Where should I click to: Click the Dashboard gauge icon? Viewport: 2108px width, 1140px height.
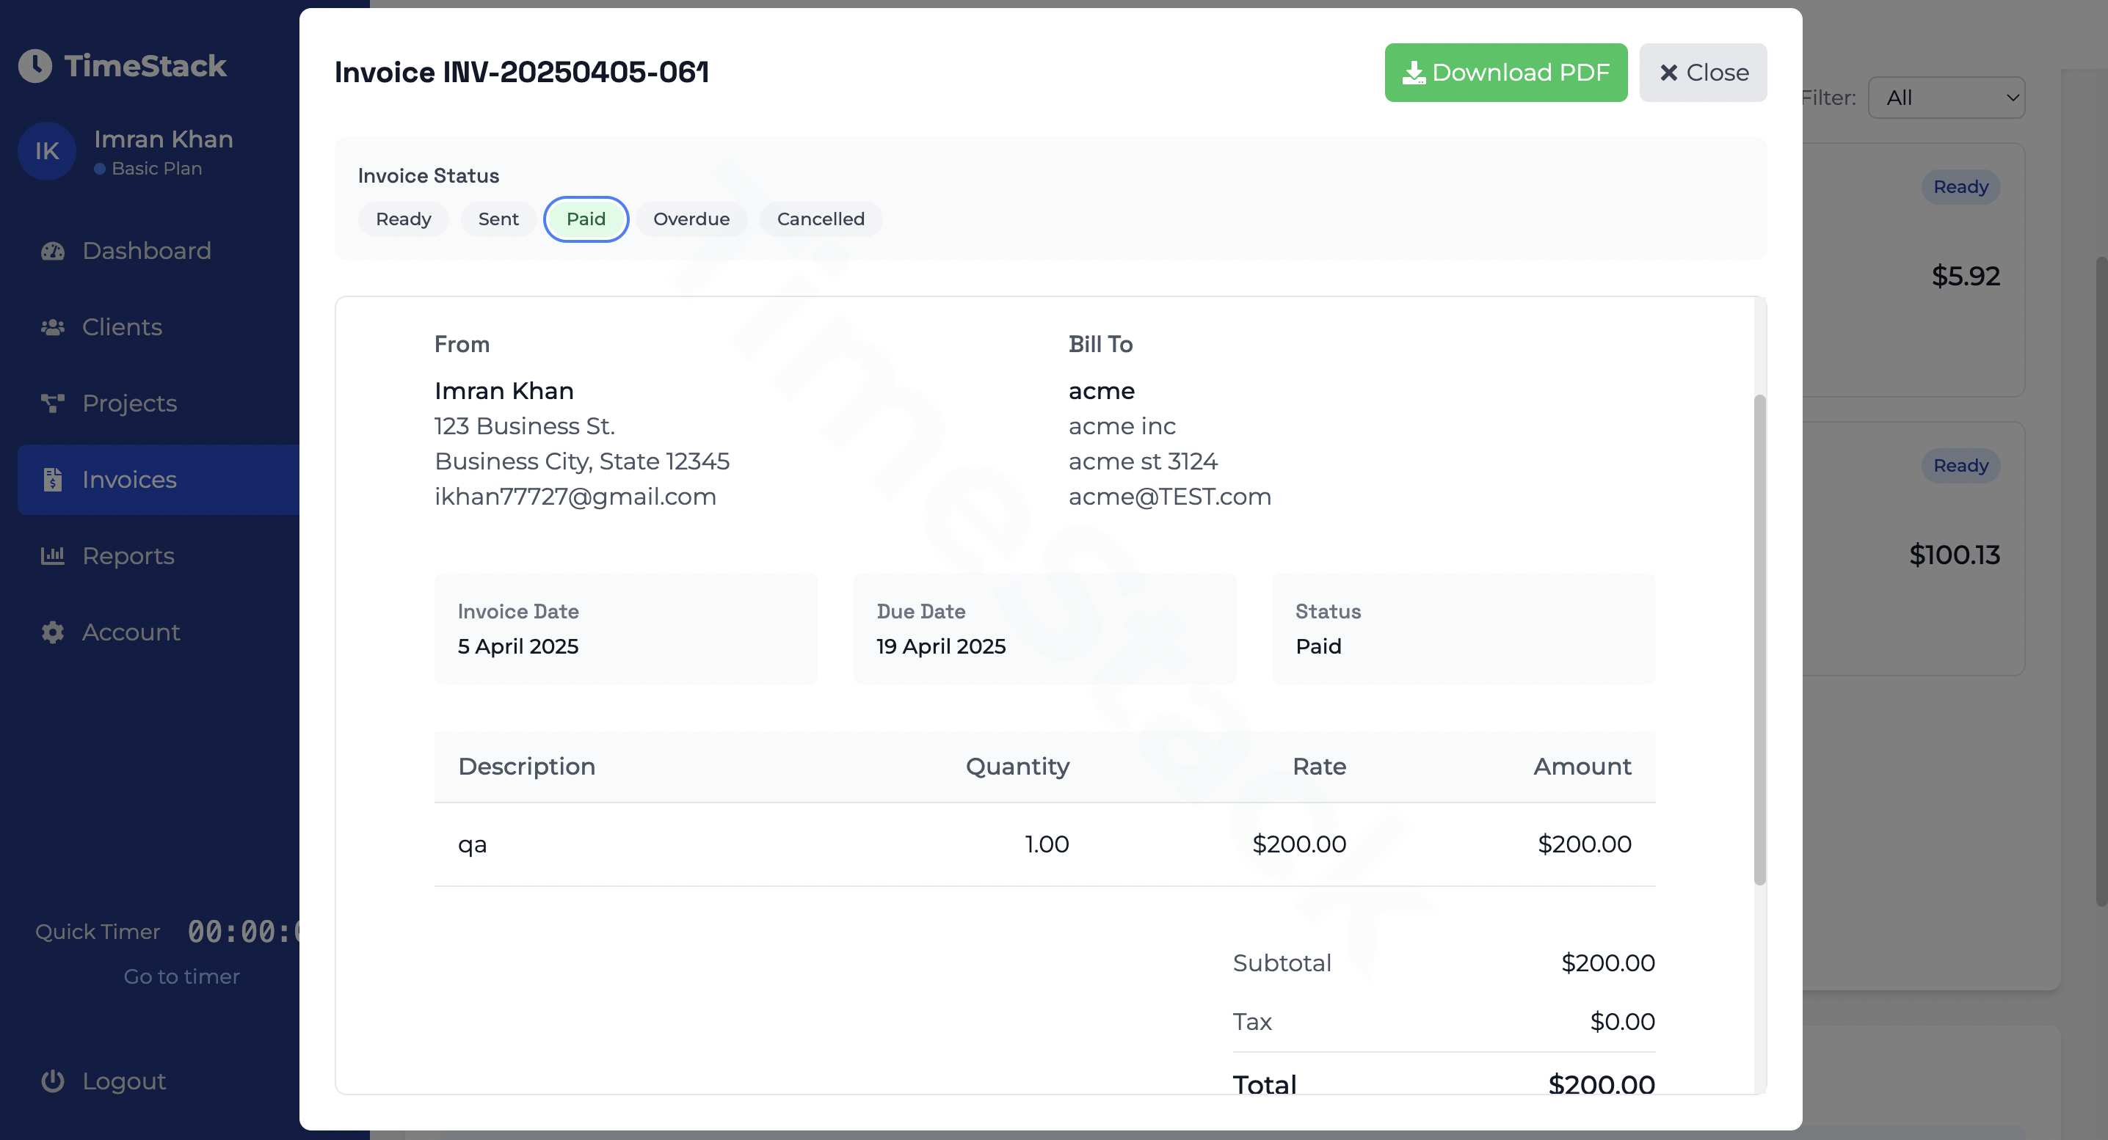tap(53, 251)
